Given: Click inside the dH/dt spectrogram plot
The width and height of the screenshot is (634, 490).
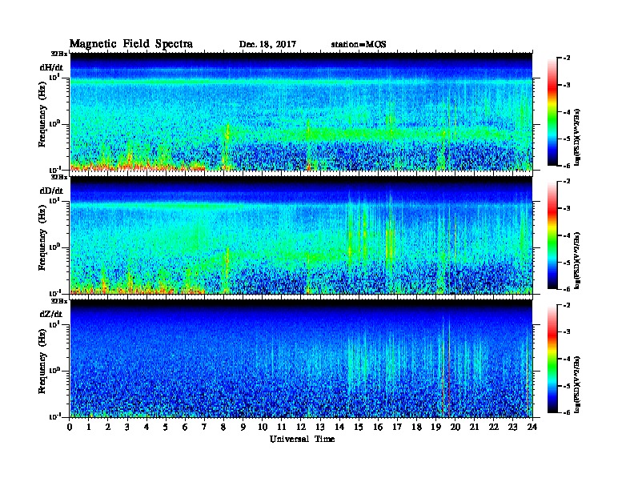Looking at the screenshot, I should (x=301, y=111).
